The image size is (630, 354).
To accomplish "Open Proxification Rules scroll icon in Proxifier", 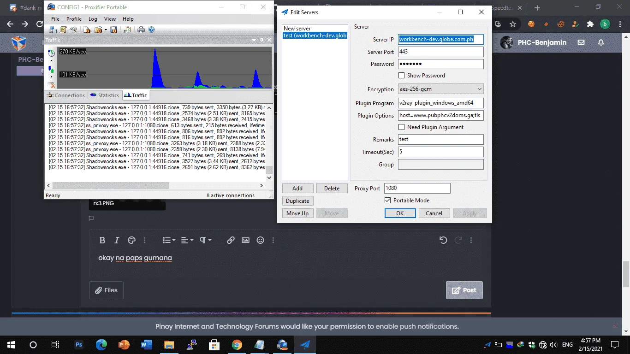I will [x=63, y=30].
